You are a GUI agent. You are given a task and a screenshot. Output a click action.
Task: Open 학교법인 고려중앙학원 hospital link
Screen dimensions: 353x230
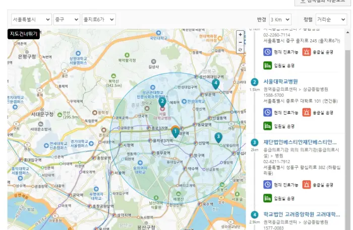[x=302, y=214]
